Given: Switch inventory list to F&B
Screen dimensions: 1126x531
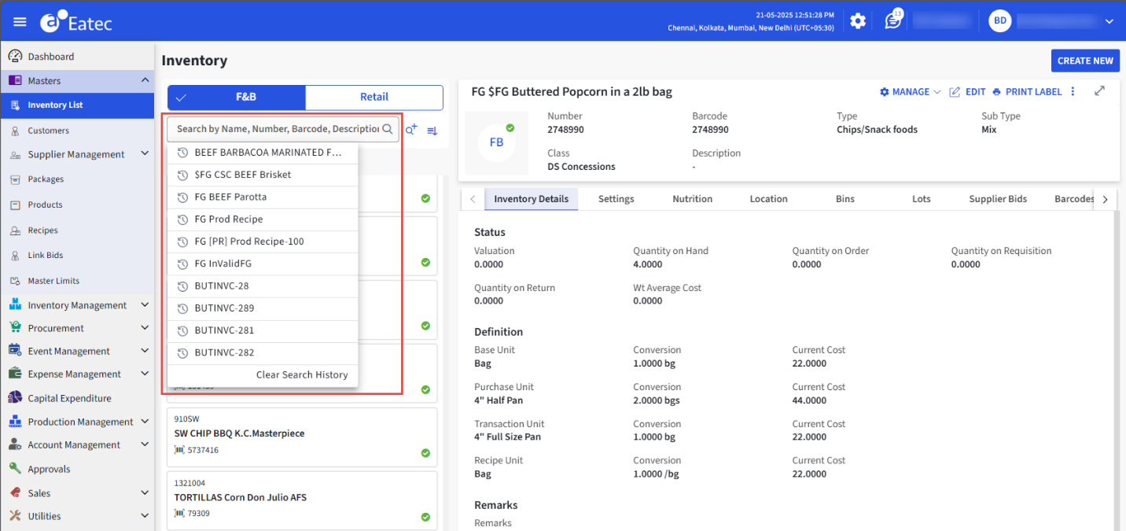Looking at the screenshot, I should tap(237, 98).
